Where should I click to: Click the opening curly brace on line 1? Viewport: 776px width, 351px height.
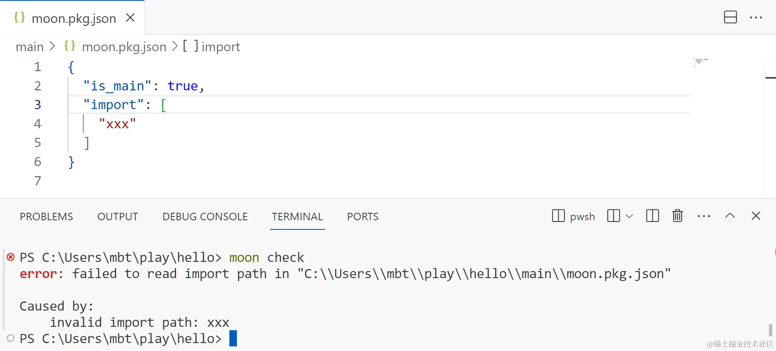tap(71, 67)
